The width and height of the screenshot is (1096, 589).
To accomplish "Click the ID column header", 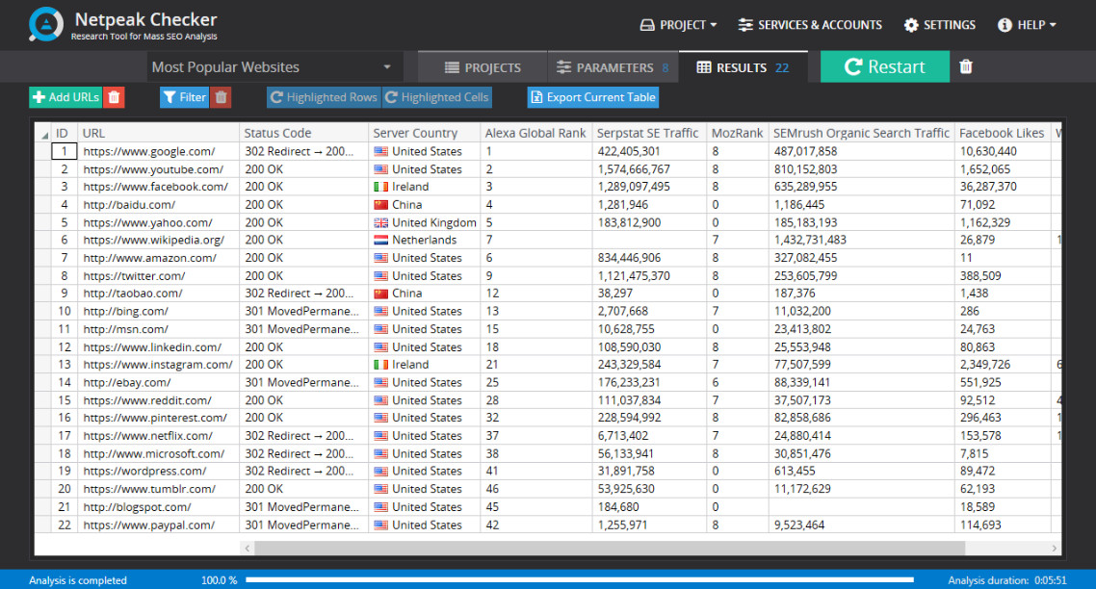I will (64, 133).
